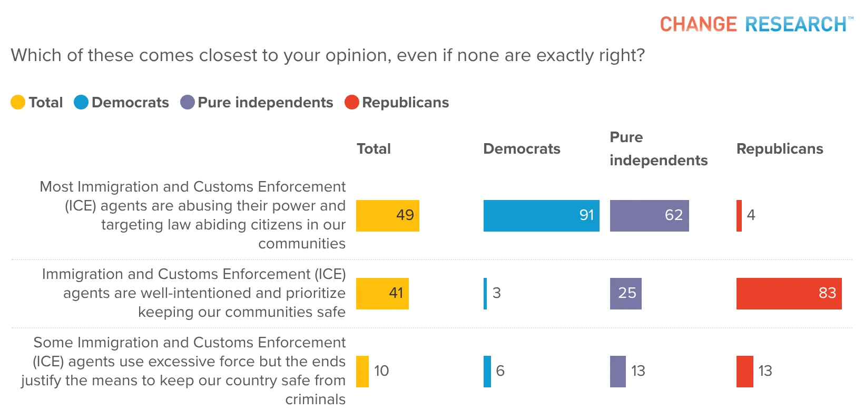The height and width of the screenshot is (420, 864).
Task: Click the blue Democrats bar showing 91
Action: coord(542,216)
